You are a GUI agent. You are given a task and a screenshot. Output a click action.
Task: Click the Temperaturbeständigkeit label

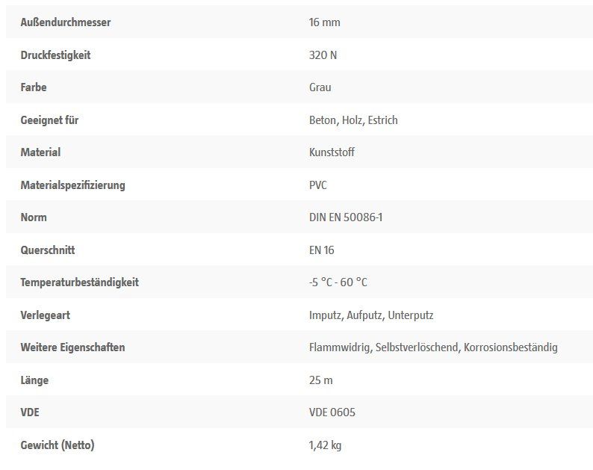(x=79, y=282)
